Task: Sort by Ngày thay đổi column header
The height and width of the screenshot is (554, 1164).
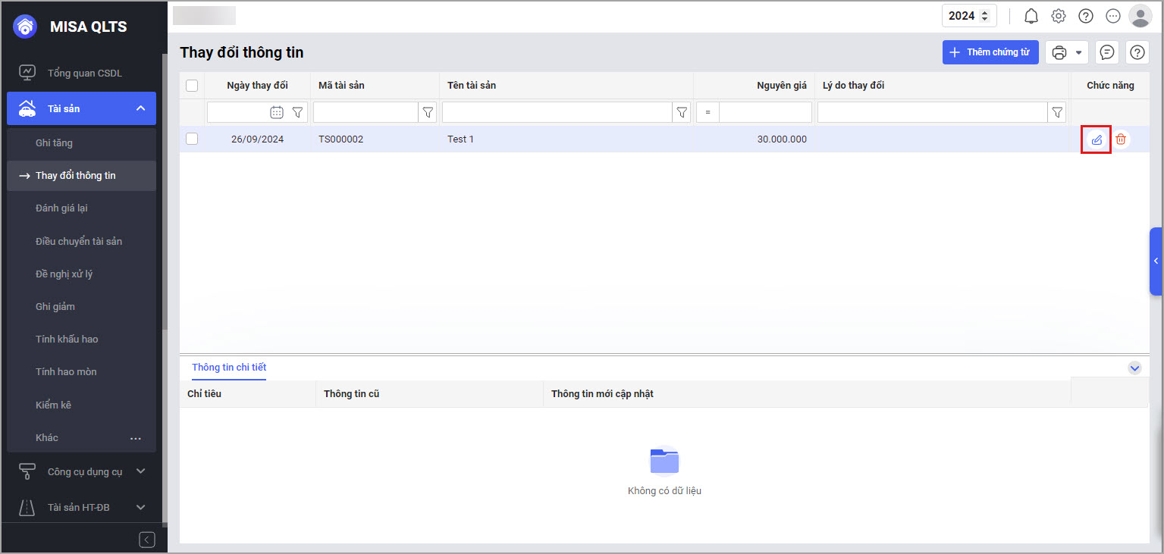Action: (258, 86)
